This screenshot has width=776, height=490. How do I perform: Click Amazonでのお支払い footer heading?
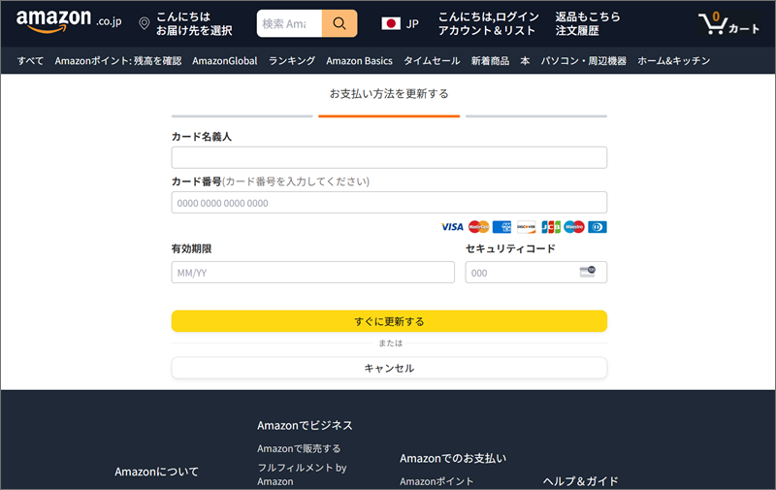coord(453,458)
